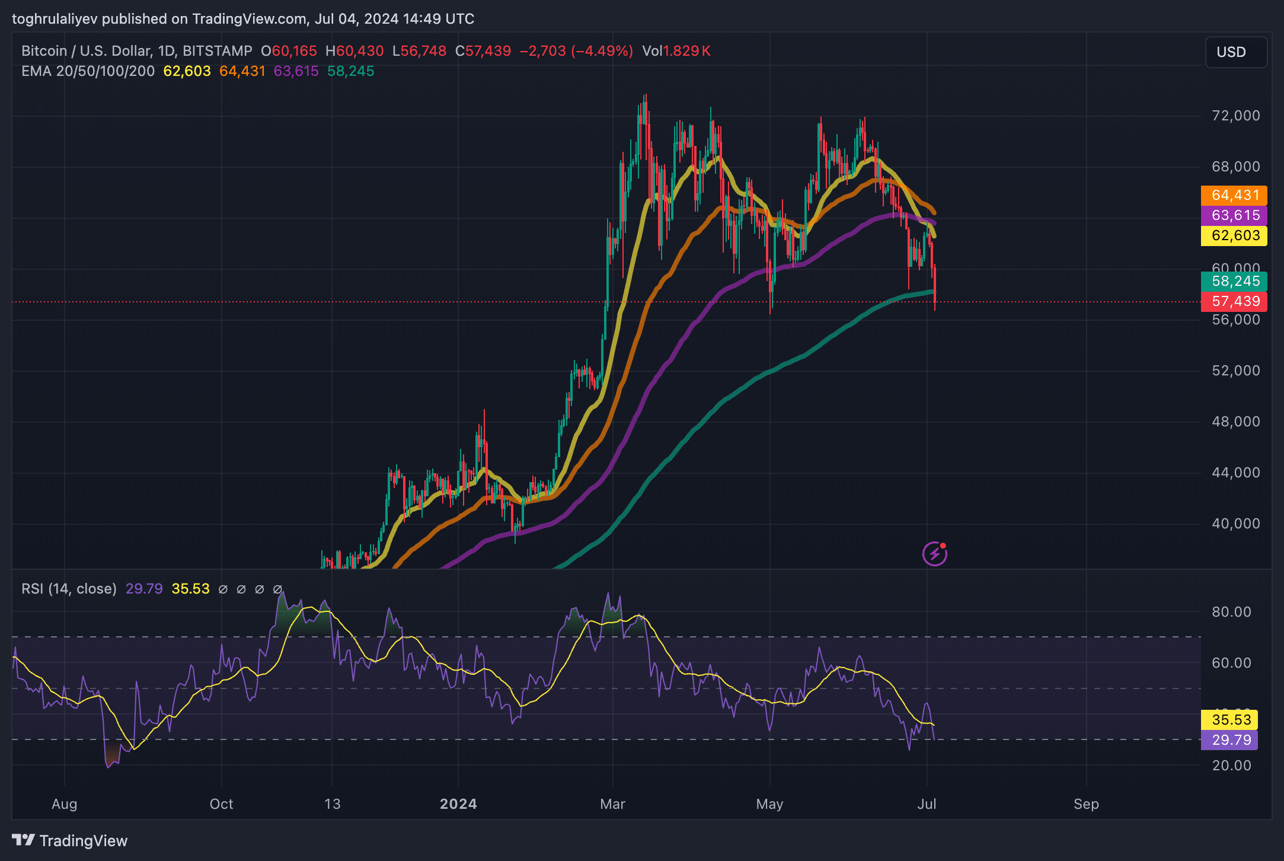Click the red 57,439 current price label
1284x861 pixels.
1235,301
